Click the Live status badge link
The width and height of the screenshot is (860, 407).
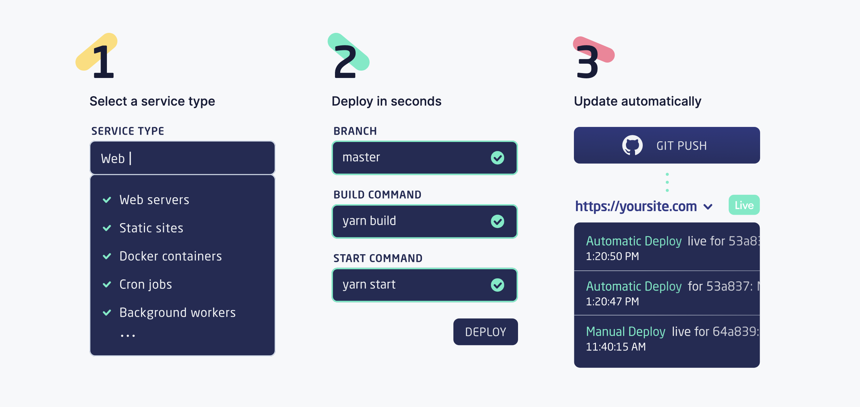[x=743, y=205]
